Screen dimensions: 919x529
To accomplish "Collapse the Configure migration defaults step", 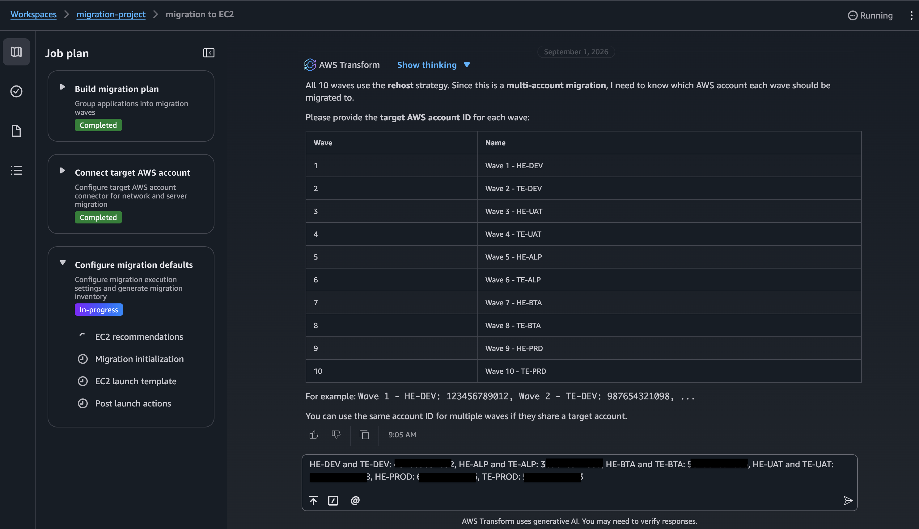I will (x=62, y=263).
